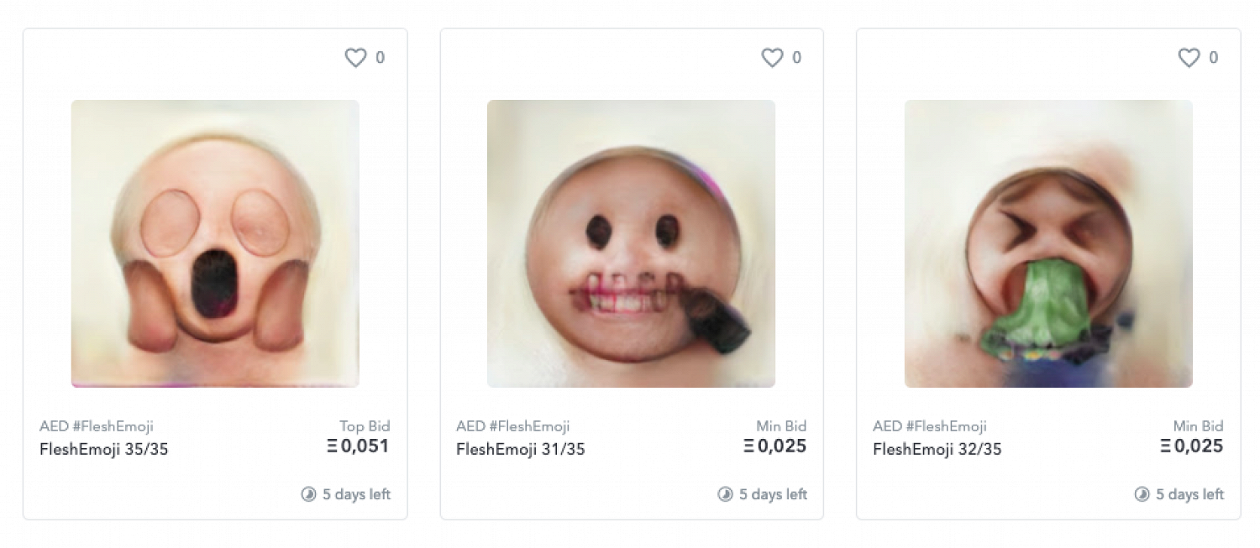Click the 0,051 top bid price
1260x548 pixels.
[x=359, y=446]
